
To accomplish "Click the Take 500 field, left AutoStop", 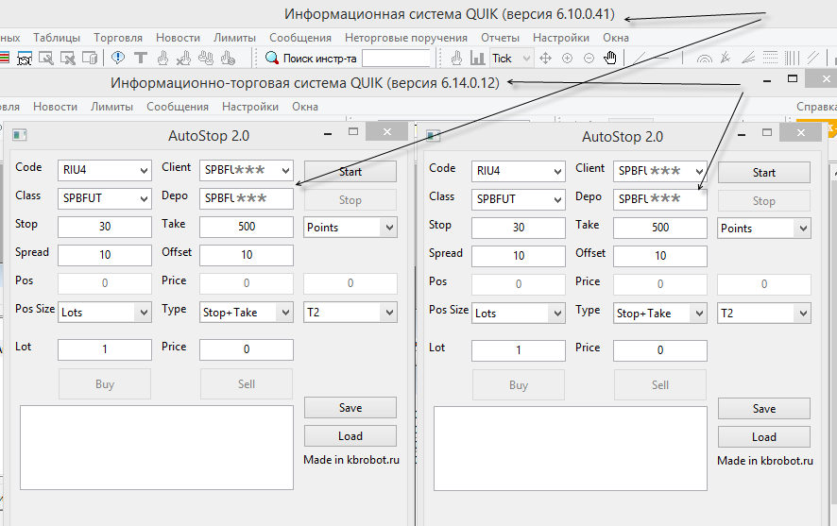I will click(246, 227).
